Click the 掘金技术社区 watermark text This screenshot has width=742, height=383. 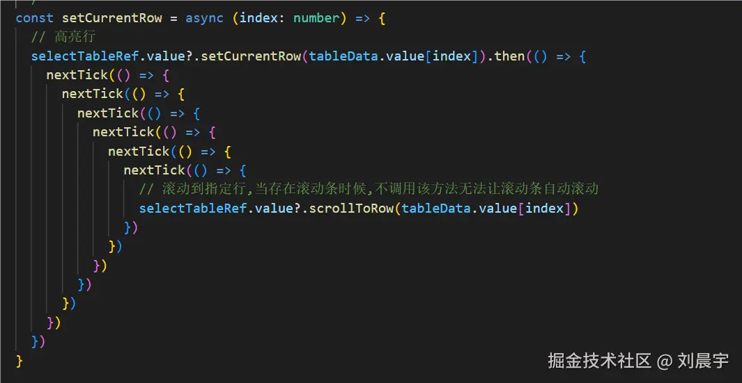[599, 360]
